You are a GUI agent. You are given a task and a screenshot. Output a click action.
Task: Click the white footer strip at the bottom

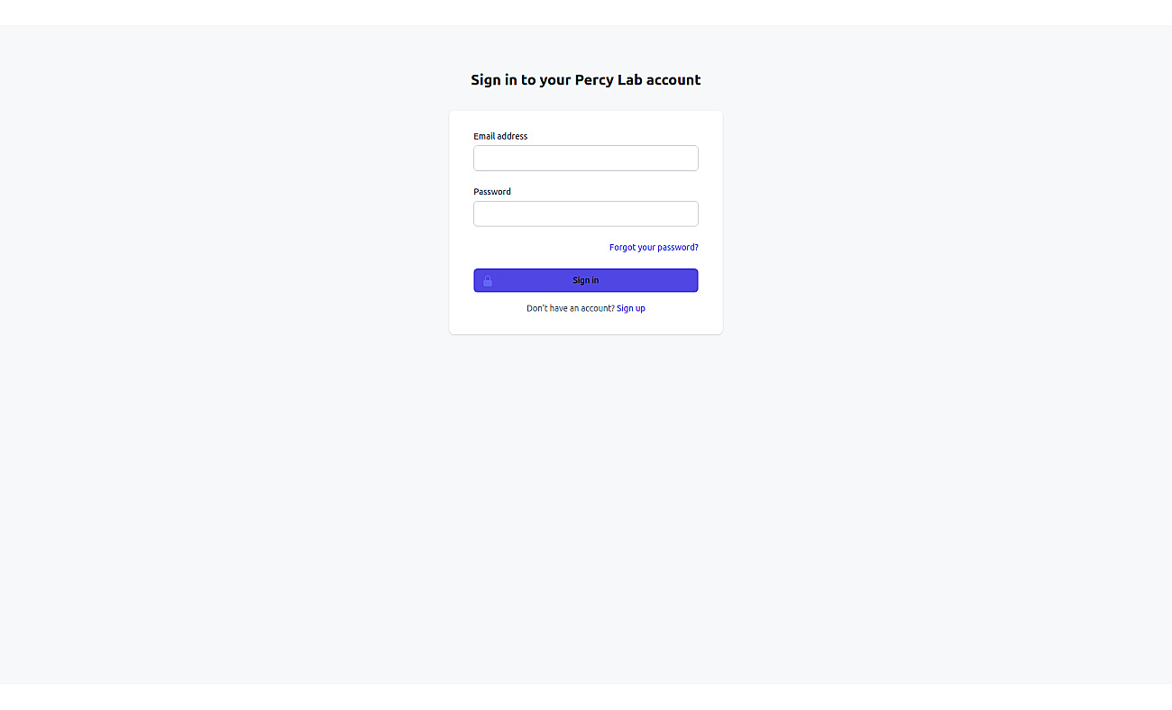coord(586,696)
